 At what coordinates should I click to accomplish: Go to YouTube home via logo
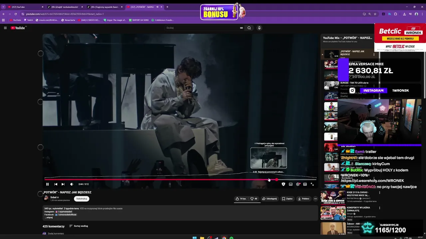coord(18,28)
